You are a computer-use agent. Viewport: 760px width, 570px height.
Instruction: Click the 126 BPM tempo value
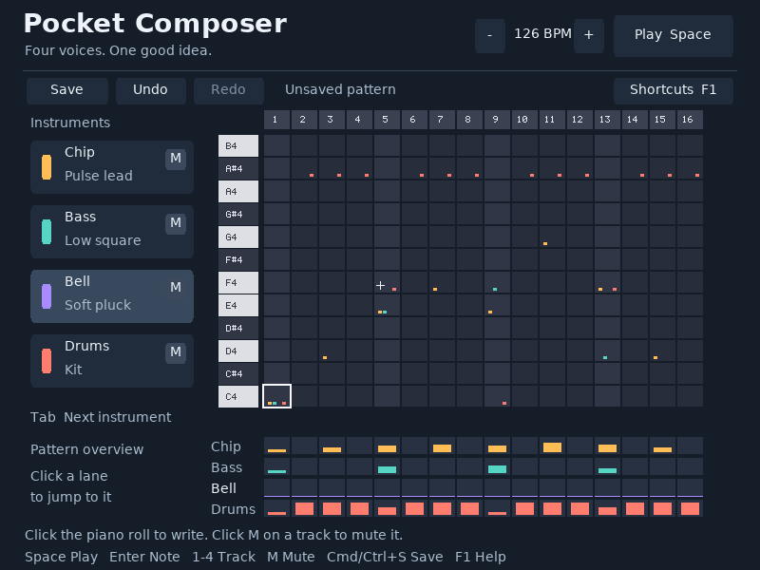click(542, 34)
